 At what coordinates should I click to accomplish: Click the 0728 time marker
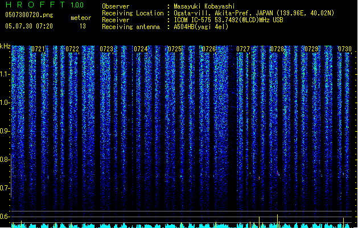tap(277, 49)
